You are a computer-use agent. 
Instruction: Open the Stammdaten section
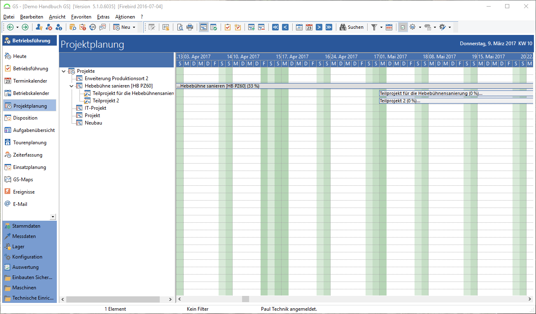(x=30, y=226)
